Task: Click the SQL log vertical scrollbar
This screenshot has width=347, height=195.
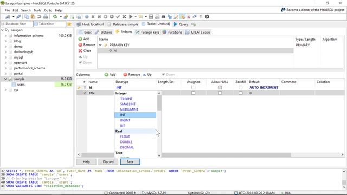Action: [x=344, y=179]
